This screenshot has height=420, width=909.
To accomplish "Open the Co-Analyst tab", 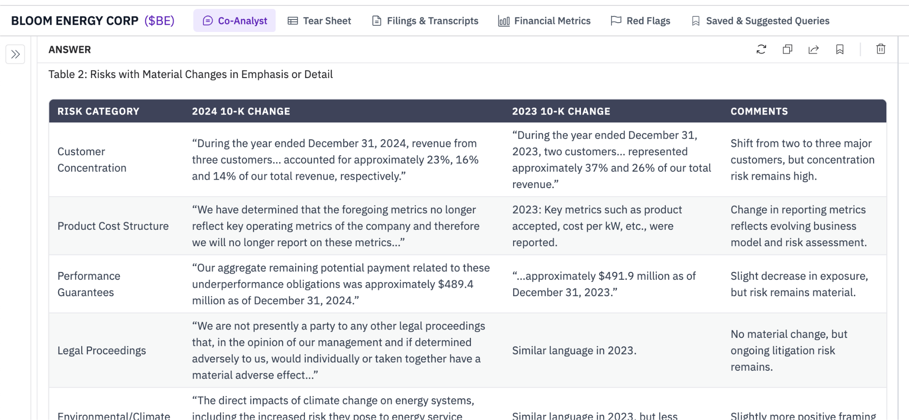I will (x=234, y=21).
